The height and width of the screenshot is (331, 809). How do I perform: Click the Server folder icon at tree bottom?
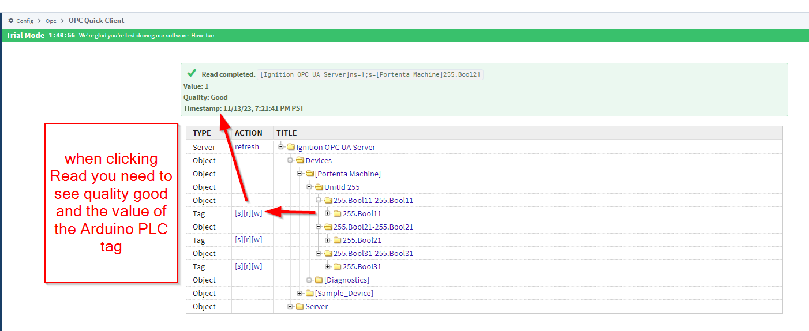(x=300, y=306)
